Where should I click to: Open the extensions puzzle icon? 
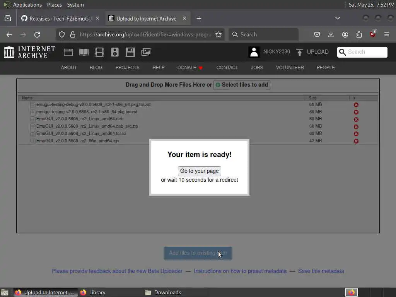click(359, 34)
